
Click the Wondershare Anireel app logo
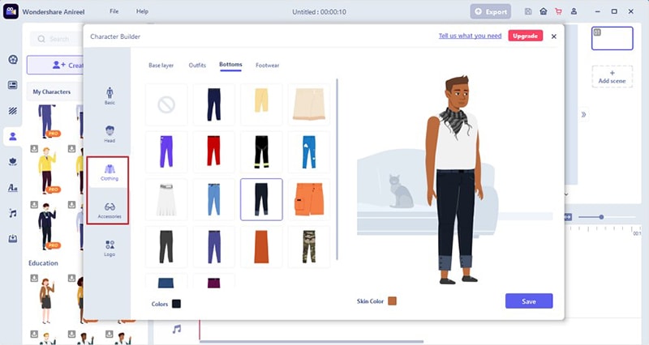point(11,11)
